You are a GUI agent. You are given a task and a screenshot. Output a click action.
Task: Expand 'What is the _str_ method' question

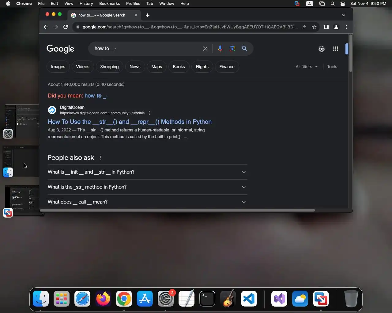coord(147,187)
